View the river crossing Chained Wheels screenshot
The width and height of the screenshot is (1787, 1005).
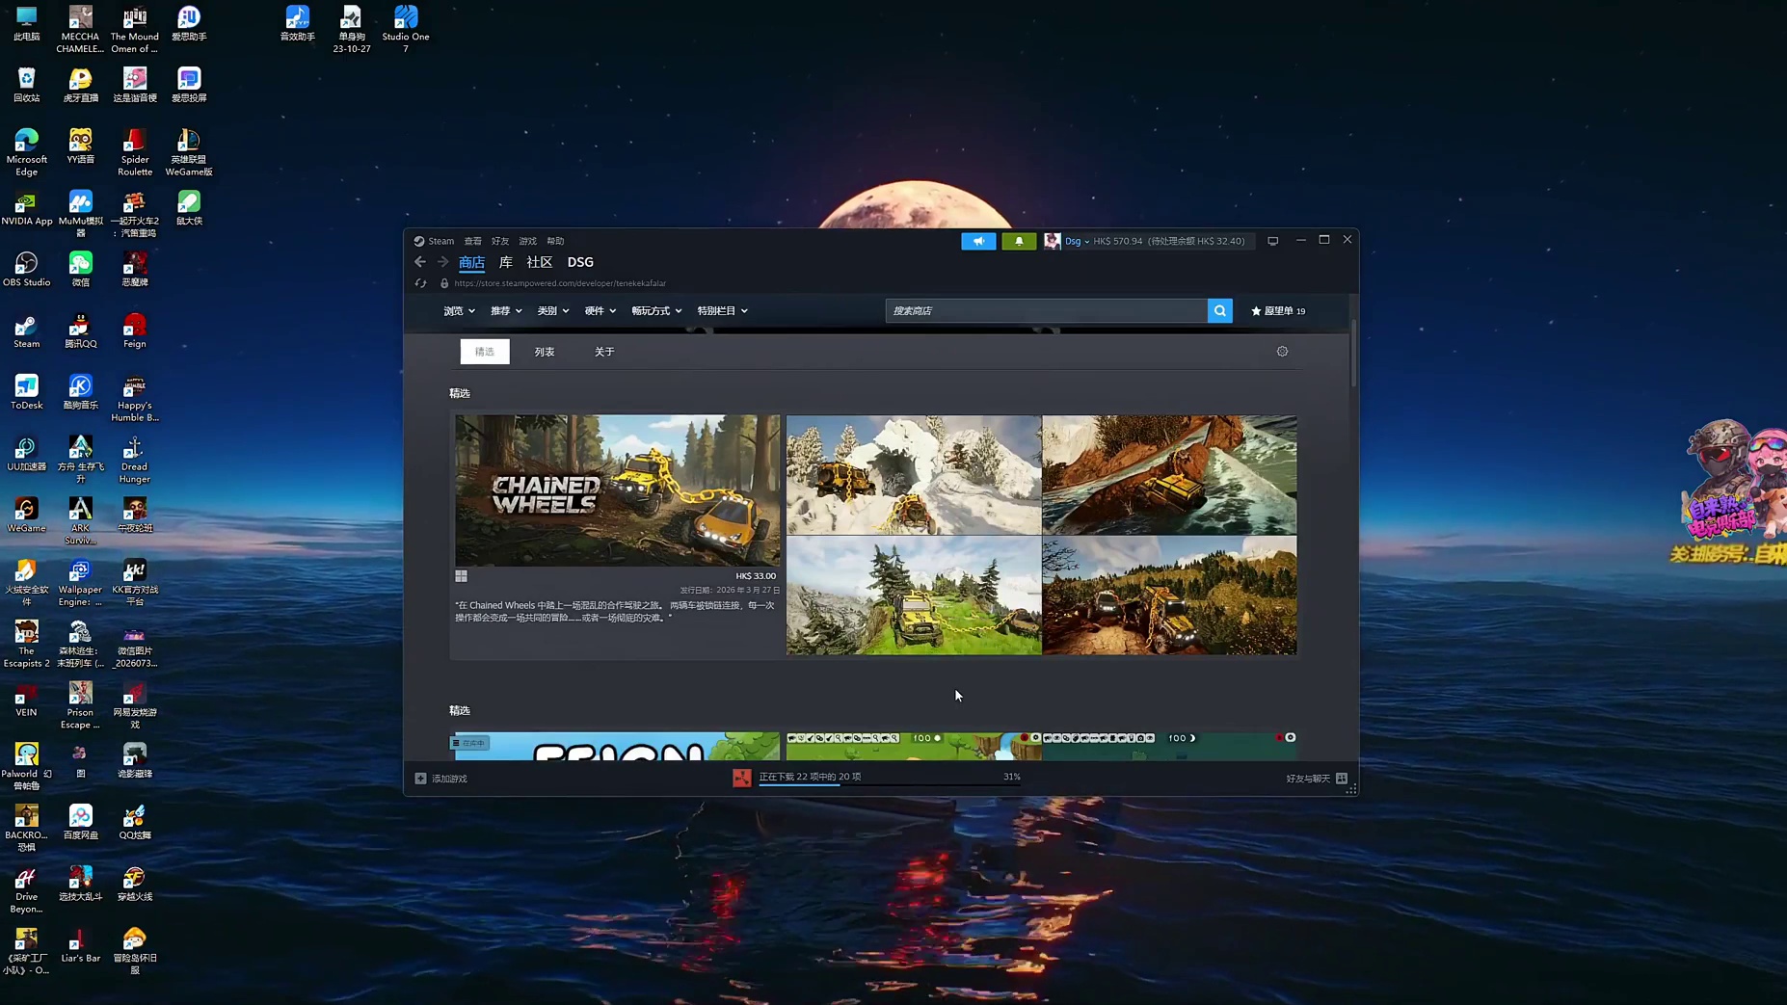[1169, 475]
